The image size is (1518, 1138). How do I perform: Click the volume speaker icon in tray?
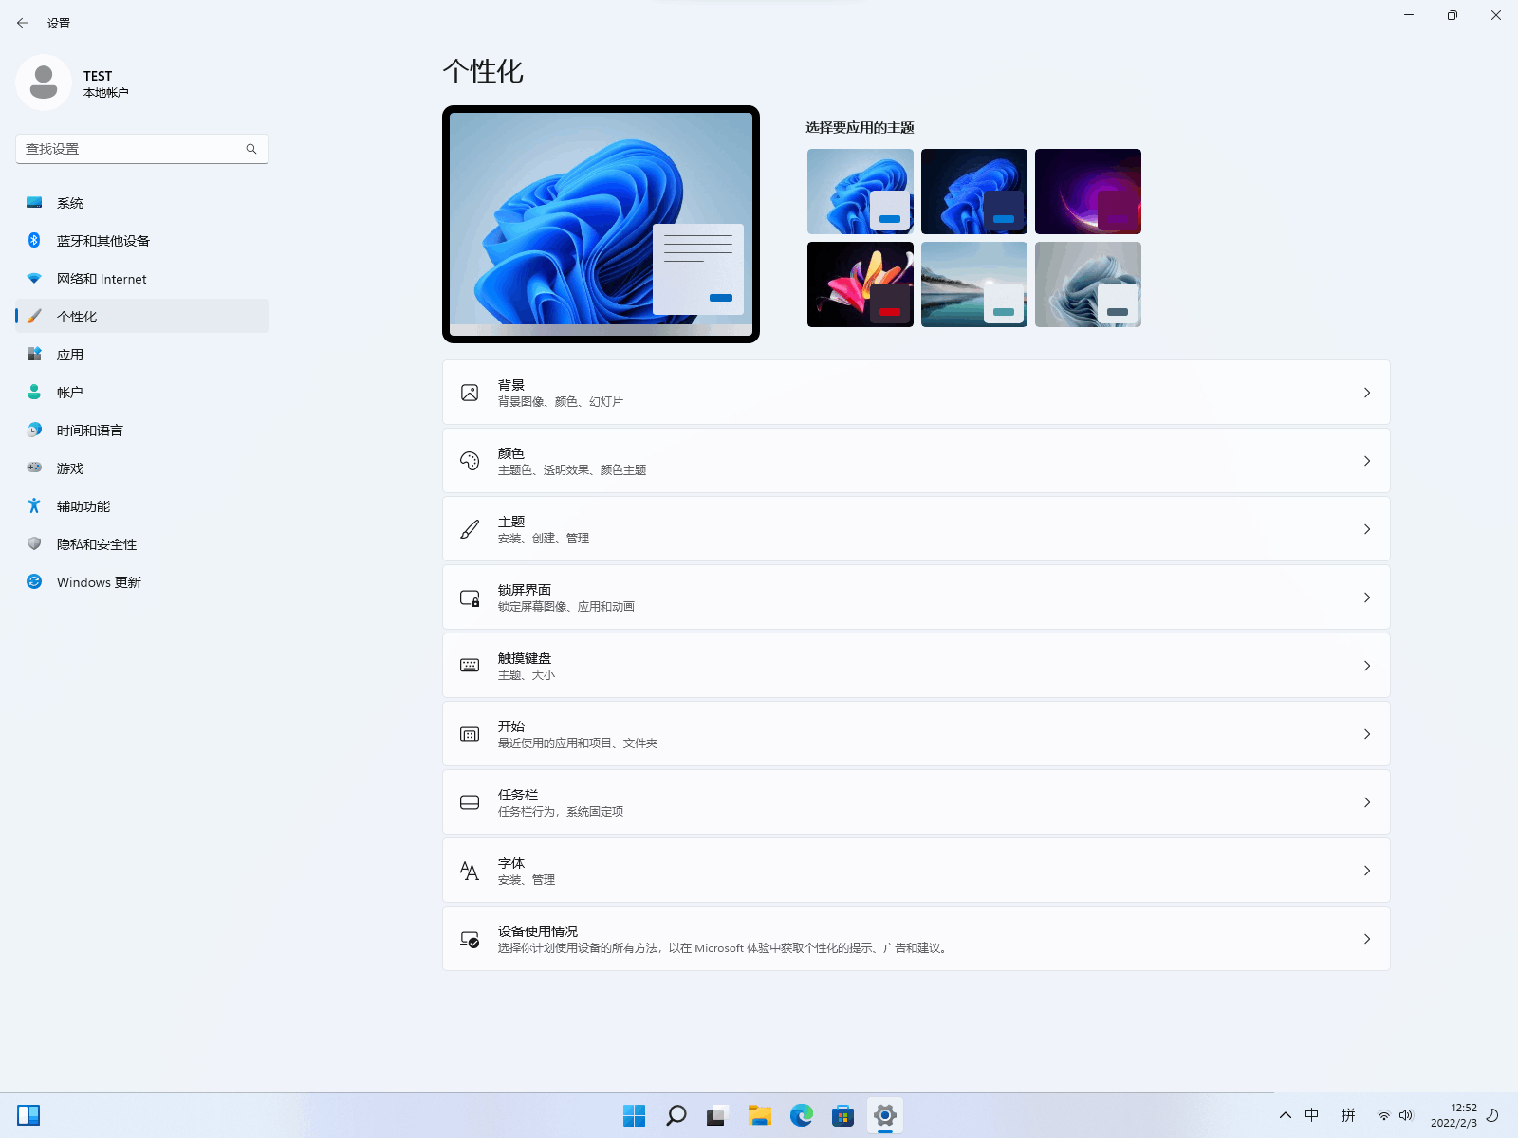click(x=1406, y=1115)
